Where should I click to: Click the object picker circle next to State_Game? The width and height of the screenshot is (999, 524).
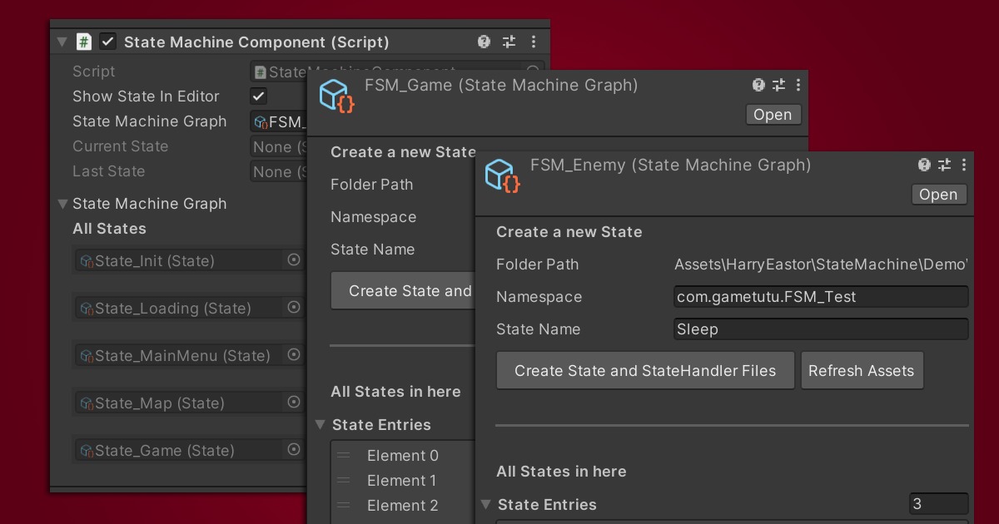[293, 449]
